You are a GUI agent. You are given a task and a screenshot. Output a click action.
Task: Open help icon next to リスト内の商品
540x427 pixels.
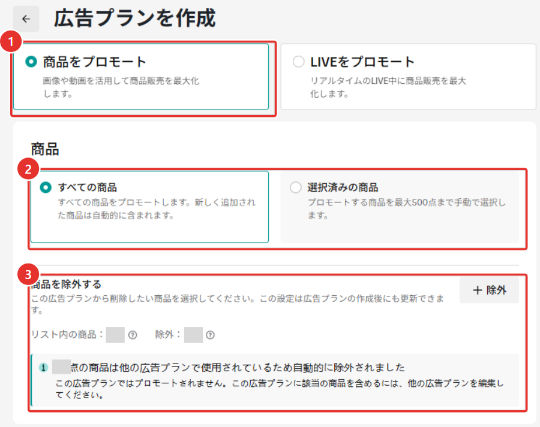tap(133, 335)
